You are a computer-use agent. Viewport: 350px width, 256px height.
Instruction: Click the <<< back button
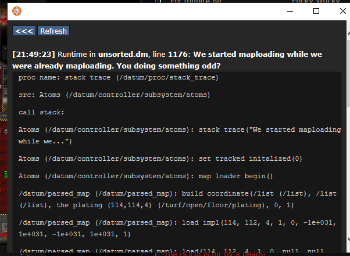pos(24,31)
